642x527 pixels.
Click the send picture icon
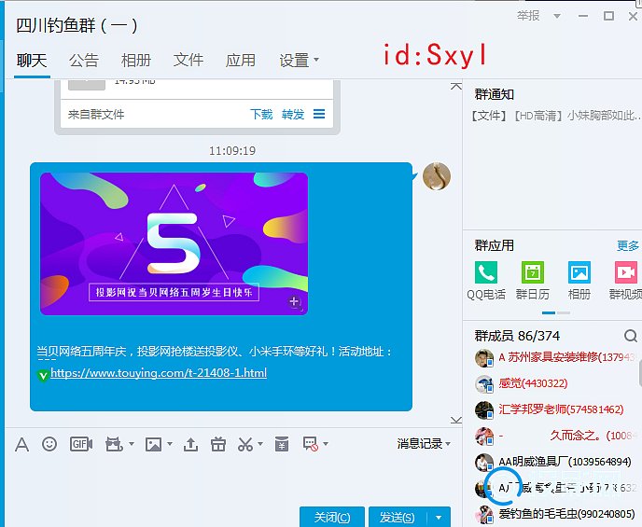154,444
